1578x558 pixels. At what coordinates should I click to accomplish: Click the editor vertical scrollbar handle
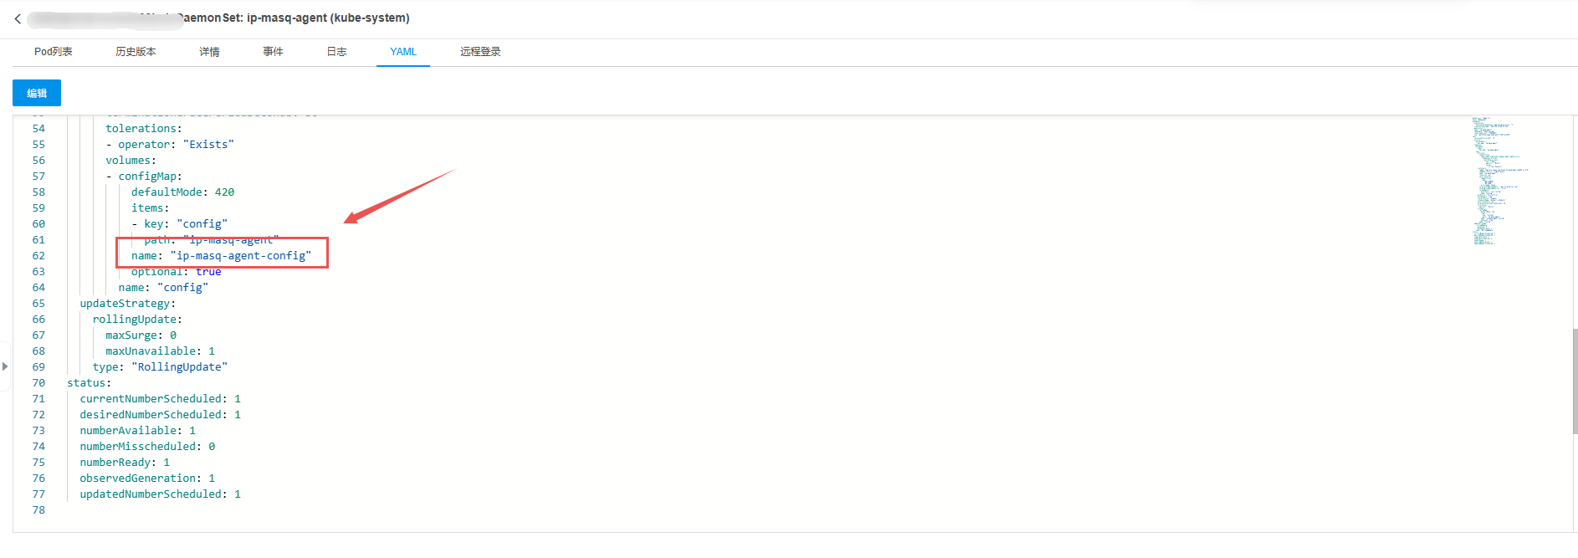tap(1575, 381)
